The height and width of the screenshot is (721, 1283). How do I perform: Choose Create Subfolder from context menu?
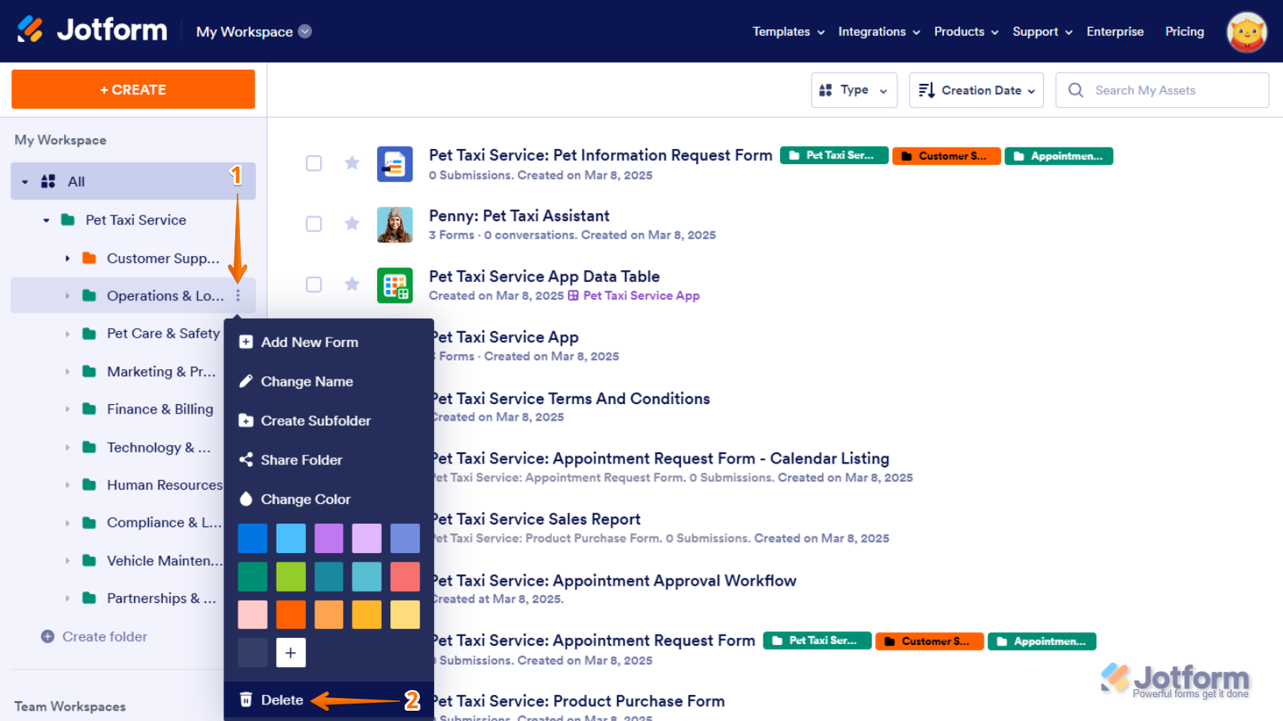(x=329, y=421)
